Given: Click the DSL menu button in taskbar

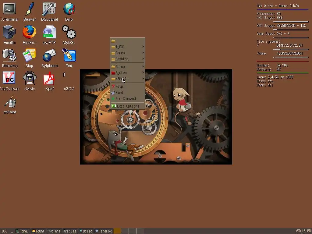Looking at the screenshot, I should click(5, 231).
